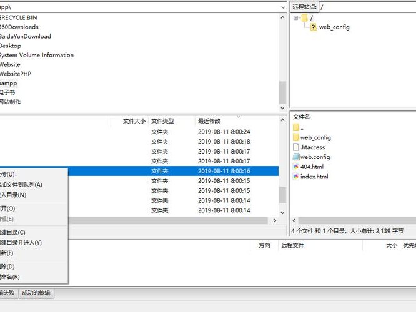Select the row dated 2019-08-11 8:00:24
The height and width of the screenshot is (312, 416).
(139, 132)
